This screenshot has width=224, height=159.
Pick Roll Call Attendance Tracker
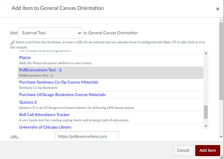[x=44, y=115]
